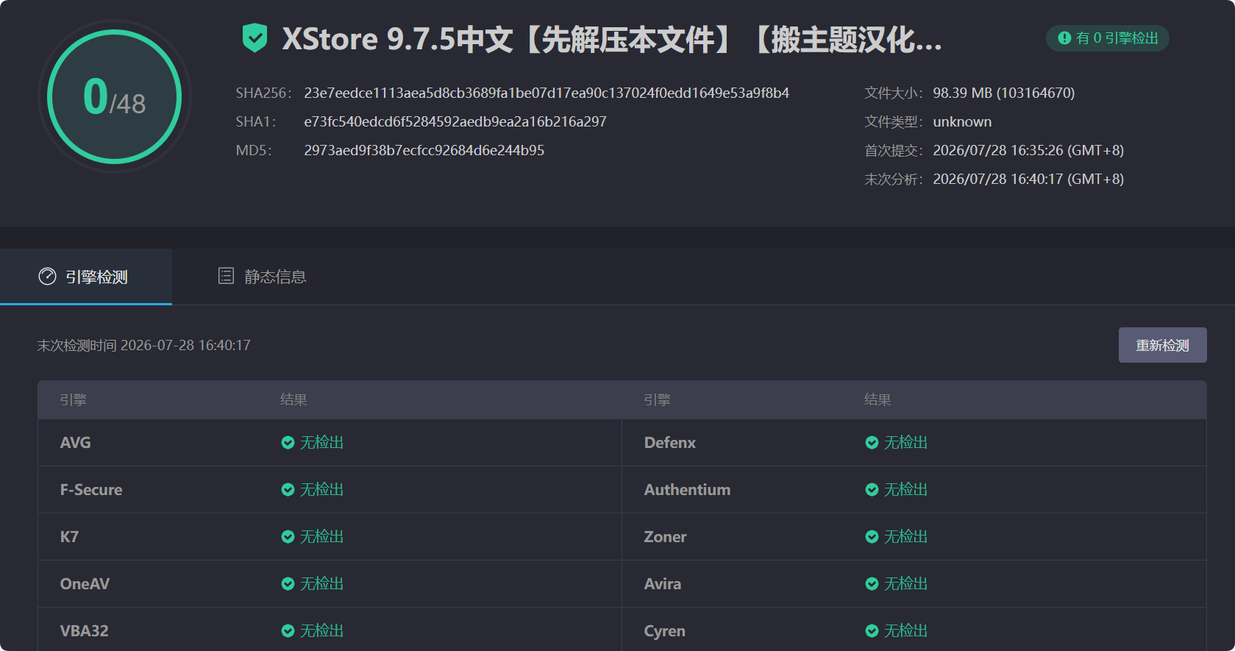This screenshot has height=651, width=1235.
Task: Click the Zoner result checkmark icon
Action: tap(872, 537)
